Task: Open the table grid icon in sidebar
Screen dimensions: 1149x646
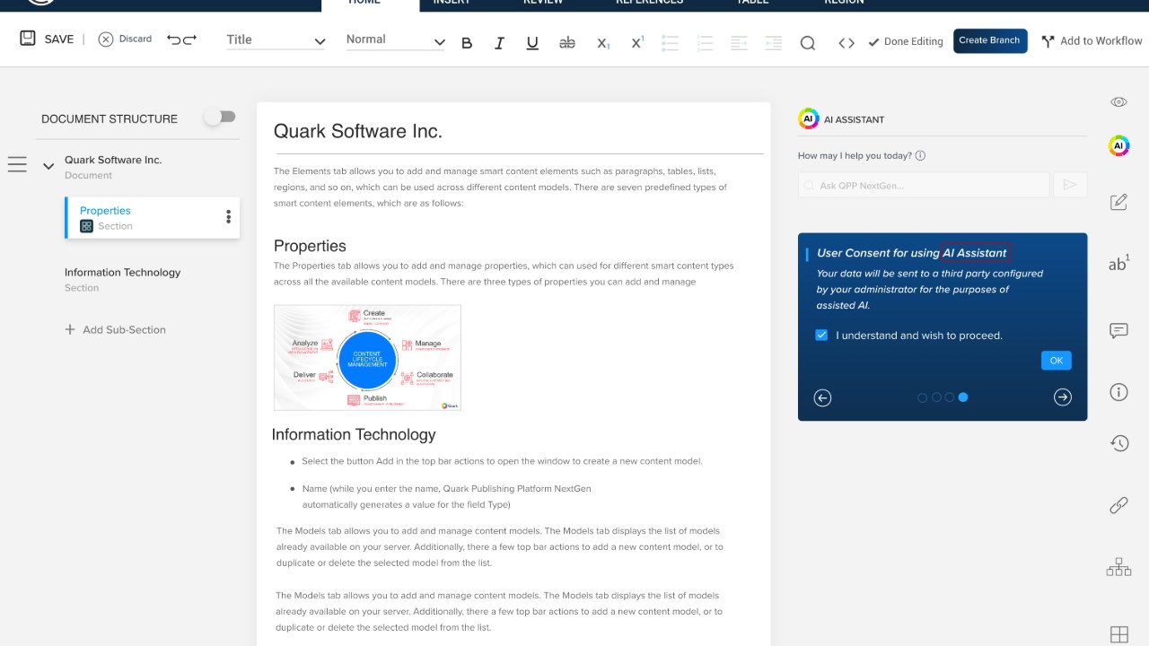Action: [1118, 634]
